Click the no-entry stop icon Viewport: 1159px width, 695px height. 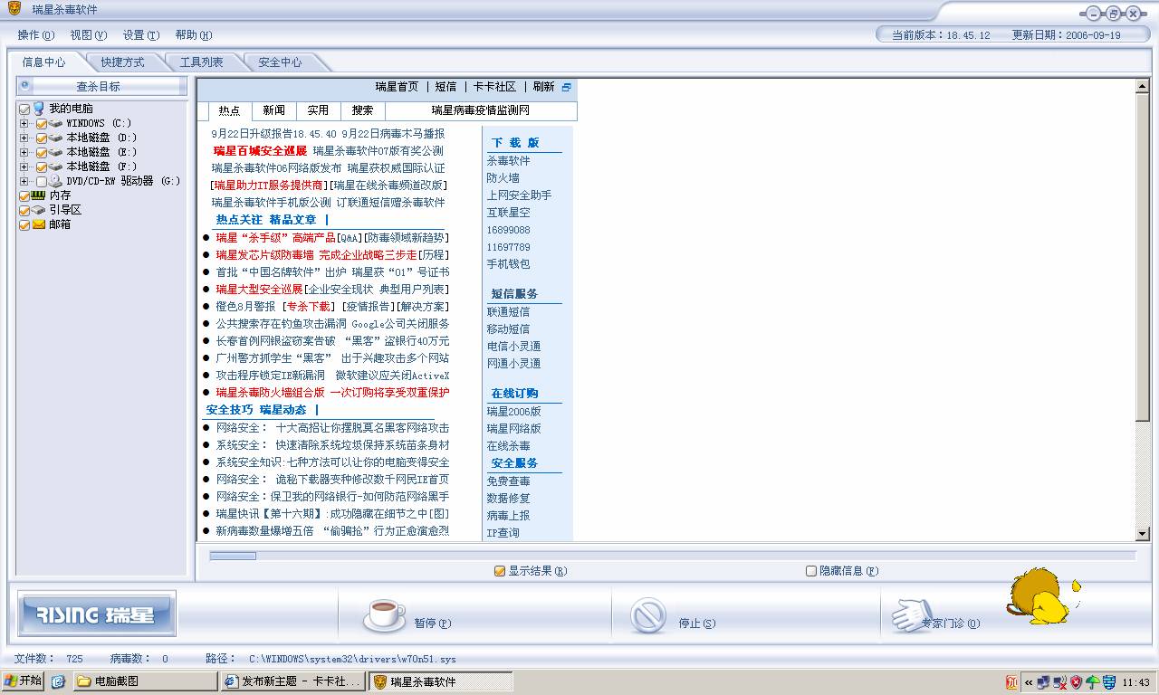point(649,615)
